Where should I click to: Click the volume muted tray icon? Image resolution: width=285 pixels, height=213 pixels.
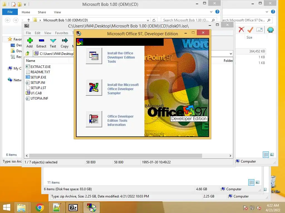(259, 208)
